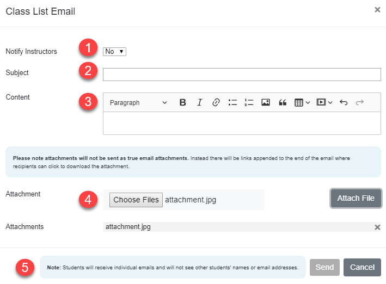Click inside the Content editor body
This screenshot has width=386, height=284.
(x=242, y=123)
